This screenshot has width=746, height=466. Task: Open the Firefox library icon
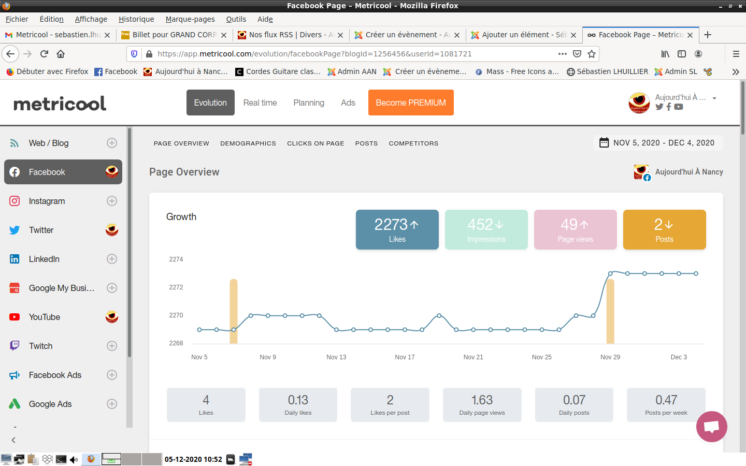[665, 54]
